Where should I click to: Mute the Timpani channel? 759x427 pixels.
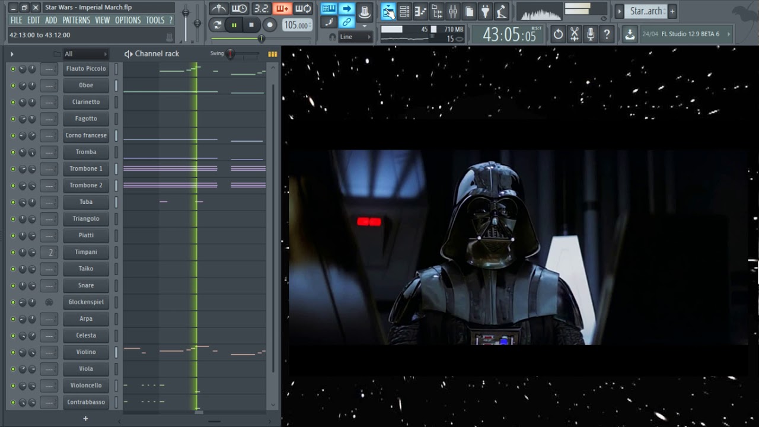click(13, 252)
